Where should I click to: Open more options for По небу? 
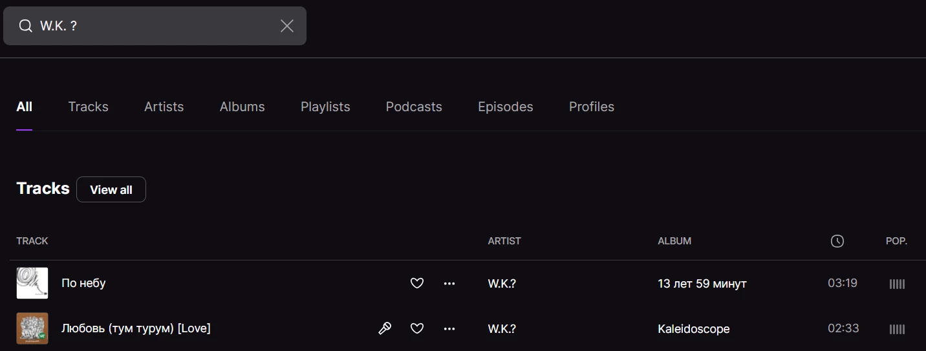(449, 283)
